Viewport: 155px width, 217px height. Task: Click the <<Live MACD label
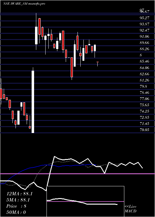tap(131, 209)
